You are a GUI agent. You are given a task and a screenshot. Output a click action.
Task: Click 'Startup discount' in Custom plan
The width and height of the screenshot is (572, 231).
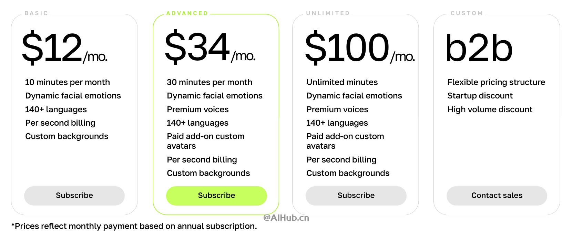pyautogui.click(x=480, y=96)
